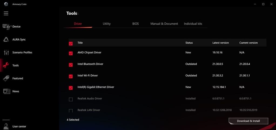Click latest version 12.15.184.1

tap(219, 87)
